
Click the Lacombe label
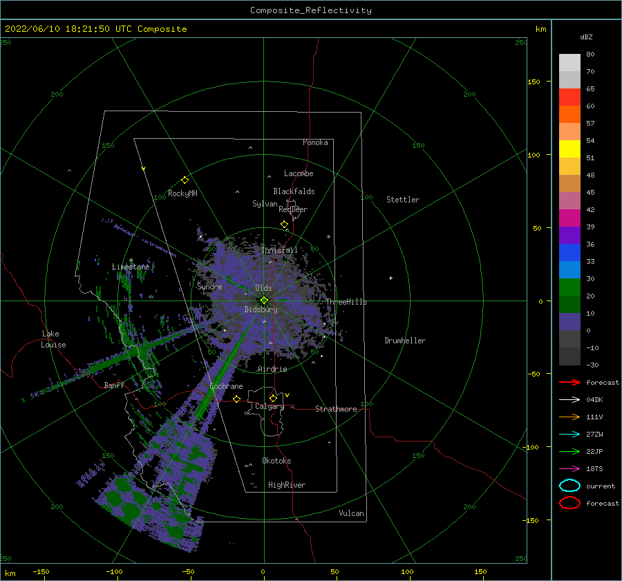point(299,173)
